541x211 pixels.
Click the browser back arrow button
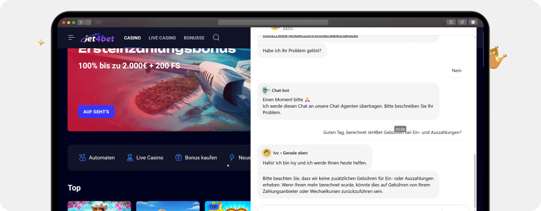click(x=81, y=22)
